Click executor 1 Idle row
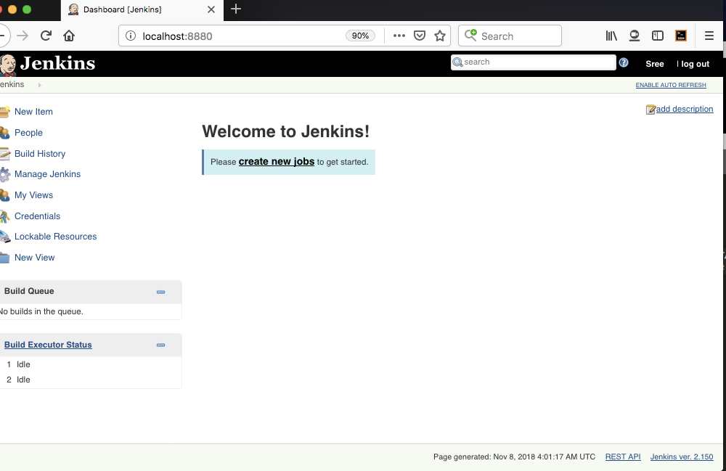This screenshot has width=726, height=471. 91,364
